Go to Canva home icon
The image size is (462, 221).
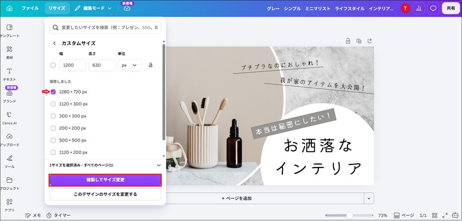click(x=9, y=8)
